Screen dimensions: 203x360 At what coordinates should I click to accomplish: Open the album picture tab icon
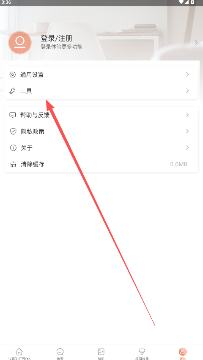point(101,352)
